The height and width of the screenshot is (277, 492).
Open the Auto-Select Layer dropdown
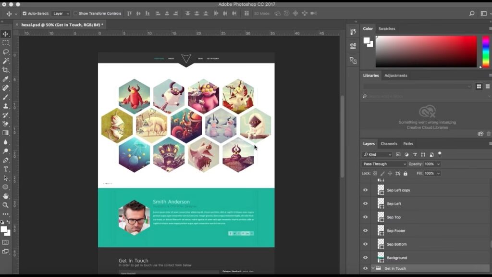(x=61, y=13)
